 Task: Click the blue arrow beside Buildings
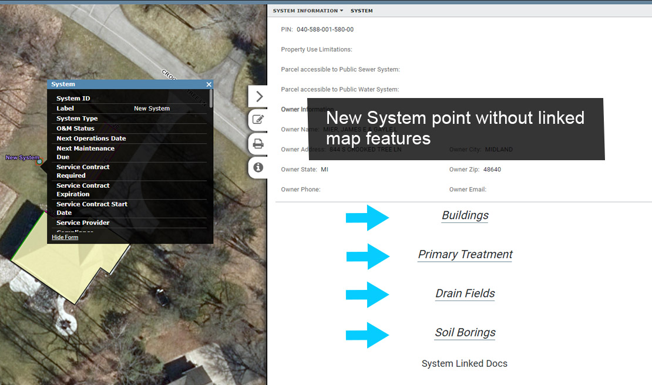(367, 218)
